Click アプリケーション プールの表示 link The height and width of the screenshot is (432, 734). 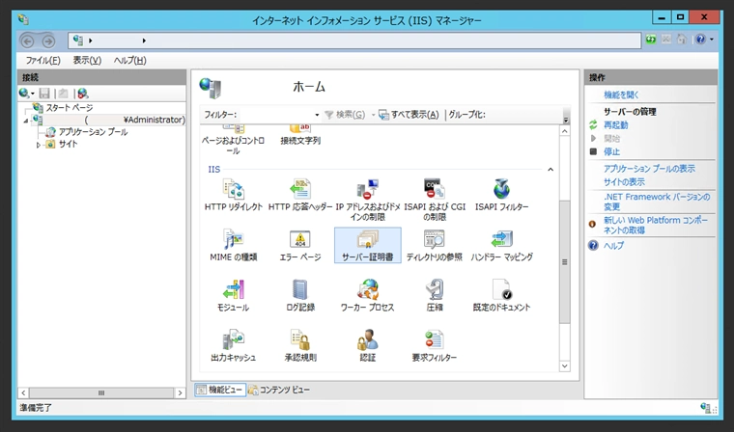click(x=649, y=169)
